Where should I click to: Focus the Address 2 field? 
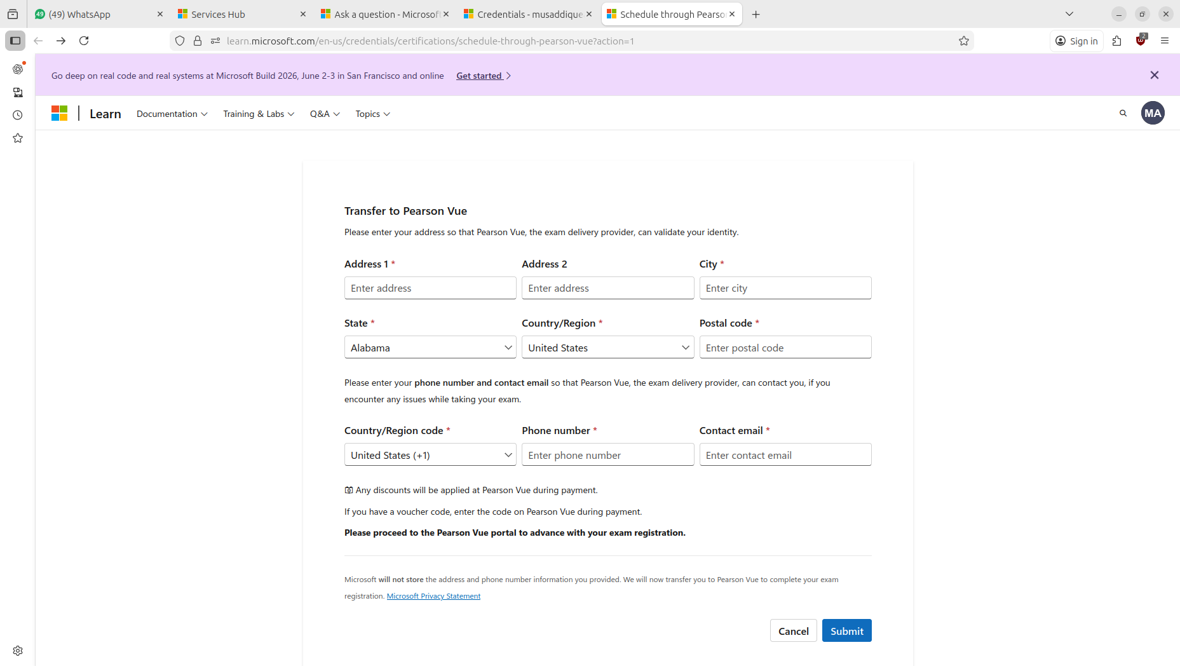tap(607, 288)
